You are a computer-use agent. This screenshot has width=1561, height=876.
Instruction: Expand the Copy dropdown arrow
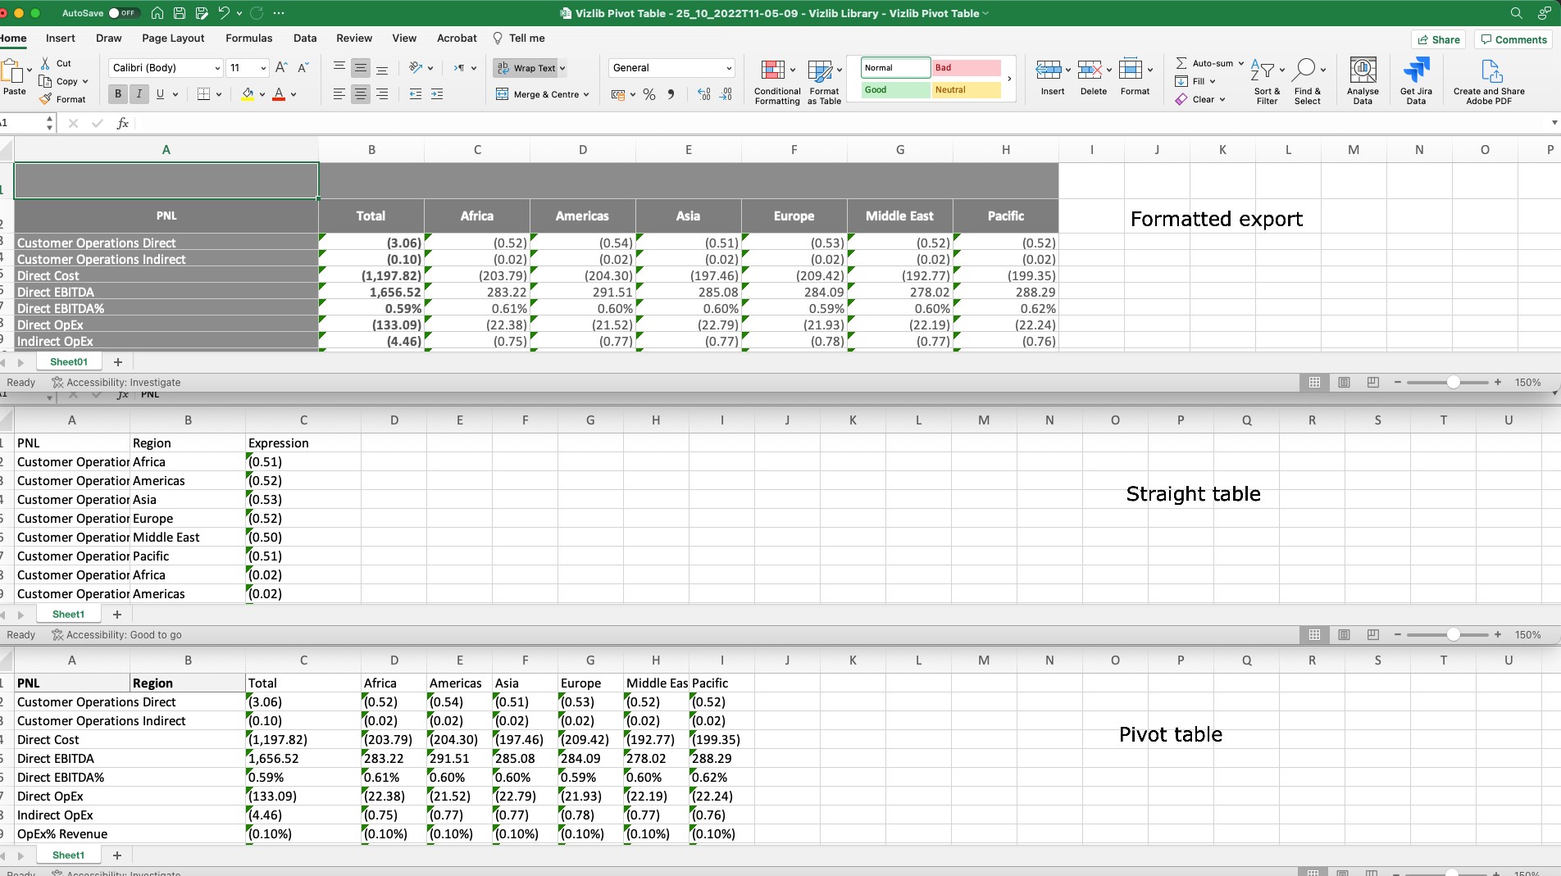click(85, 81)
